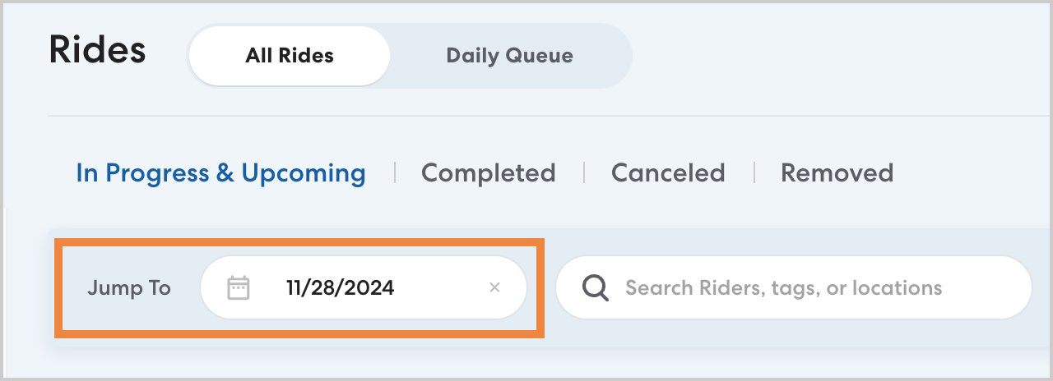Select the In Progress & Upcoming tab

(220, 173)
